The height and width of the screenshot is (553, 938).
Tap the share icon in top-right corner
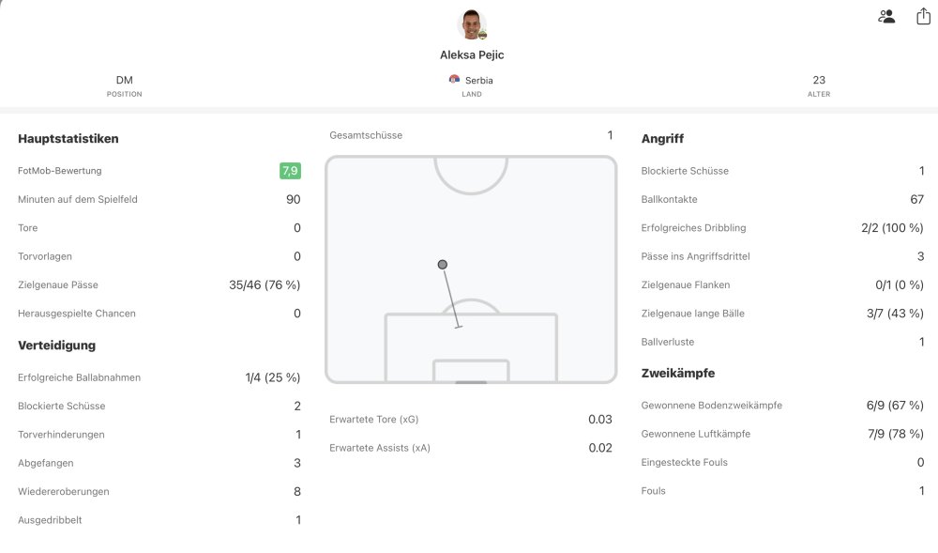click(x=923, y=16)
